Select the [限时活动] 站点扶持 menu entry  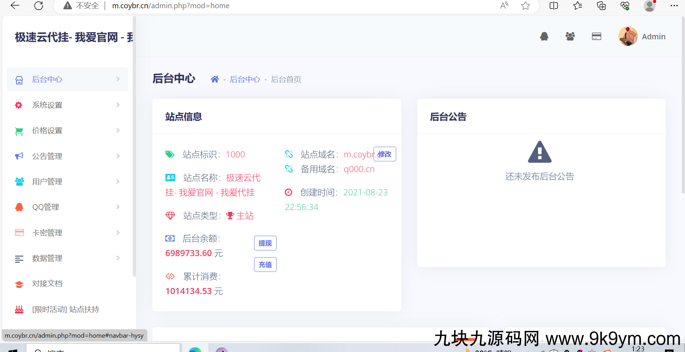[65, 309]
